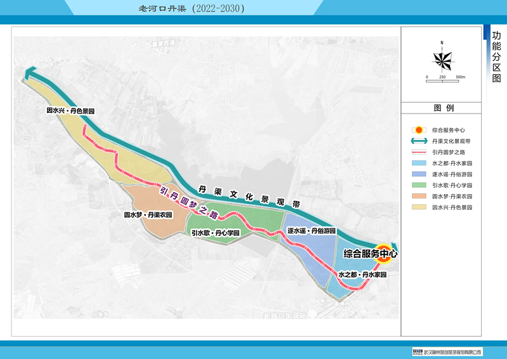The image size is (507, 359).
Task: Click the 图例 legend header
Action: click(x=443, y=108)
